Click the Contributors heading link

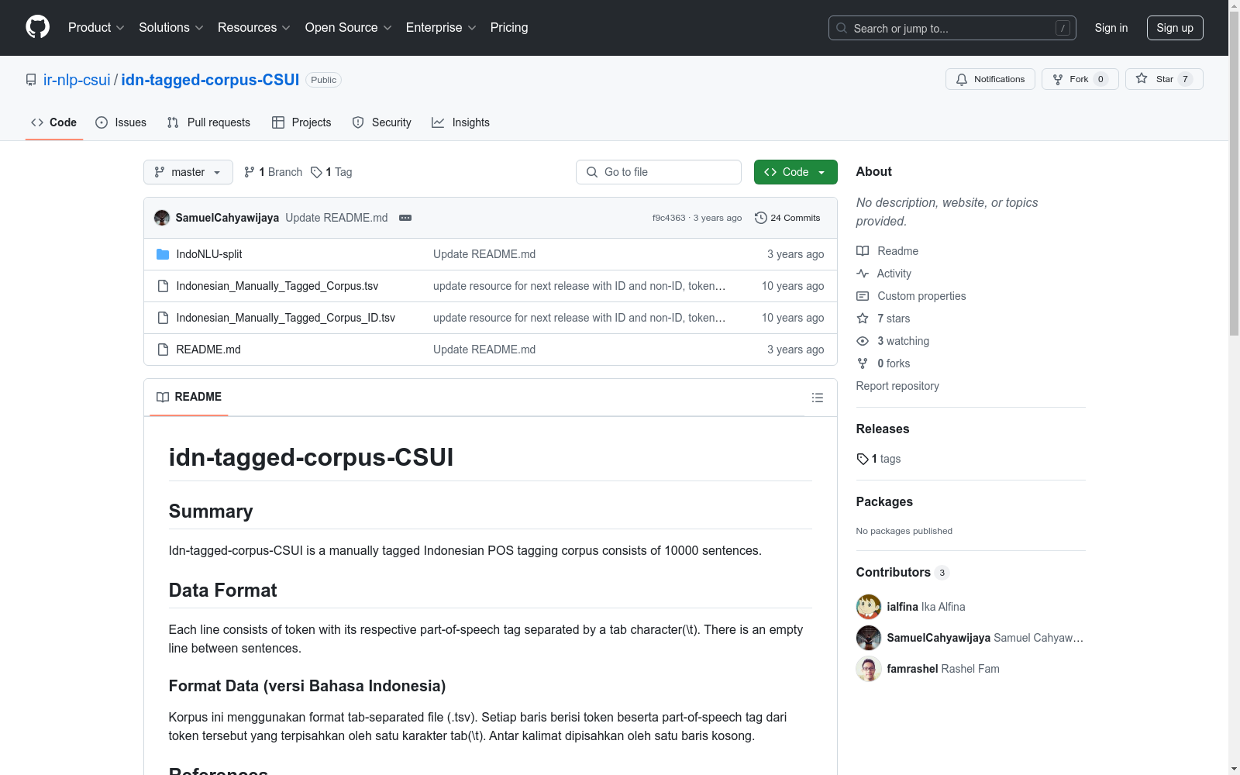903,572
